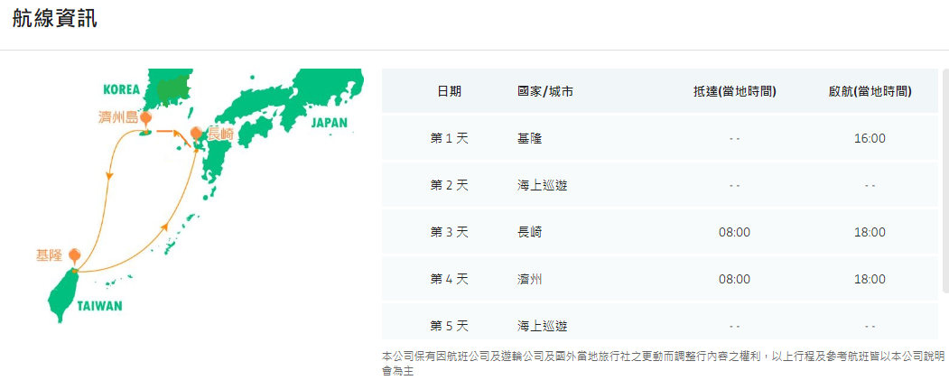Viewport: 949px width, 380px height.
Task: Click the 18:00 departure time for 濟州
Action: [x=870, y=280]
